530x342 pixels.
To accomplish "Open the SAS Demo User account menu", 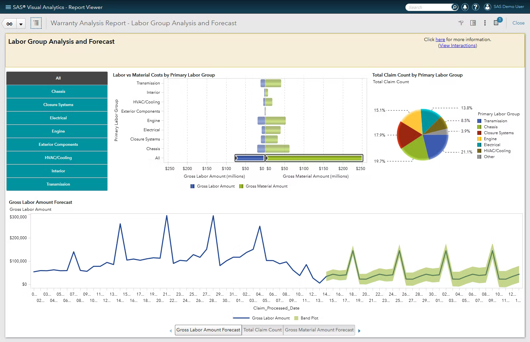I will (x=504, y=7).
